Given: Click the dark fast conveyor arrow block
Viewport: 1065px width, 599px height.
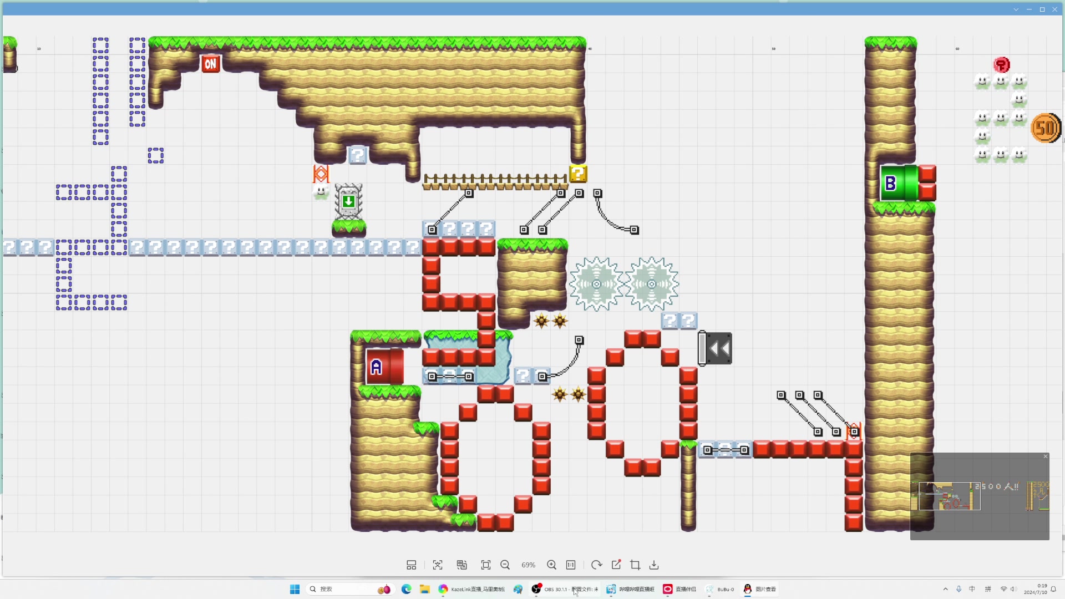Looking at the screenshot, I should [716, 348].
